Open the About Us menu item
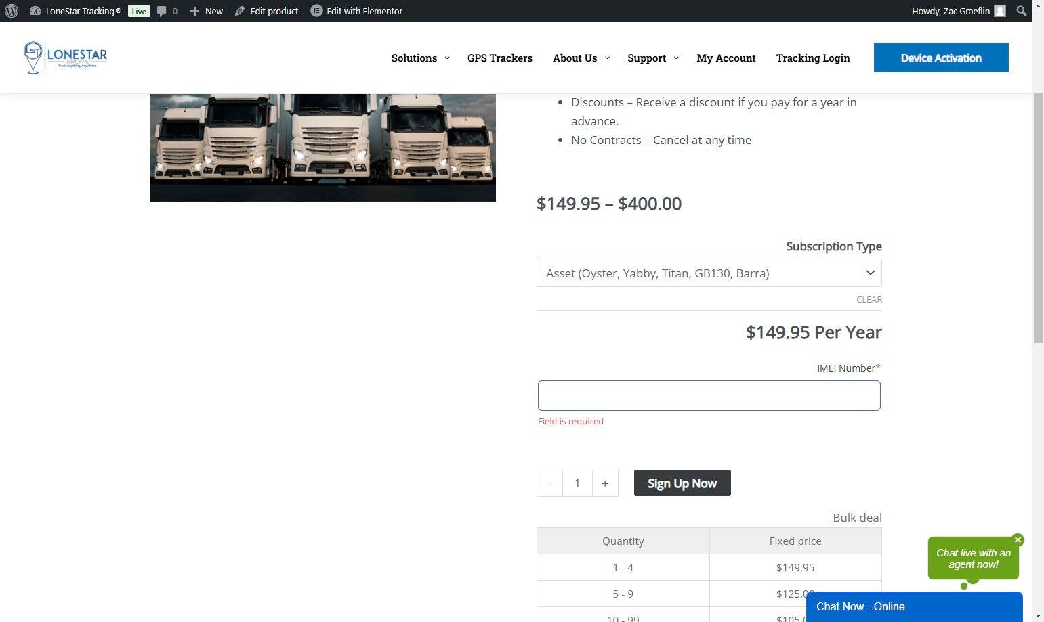The height and width of the screenshot is (622, 1044). (575, 58)
